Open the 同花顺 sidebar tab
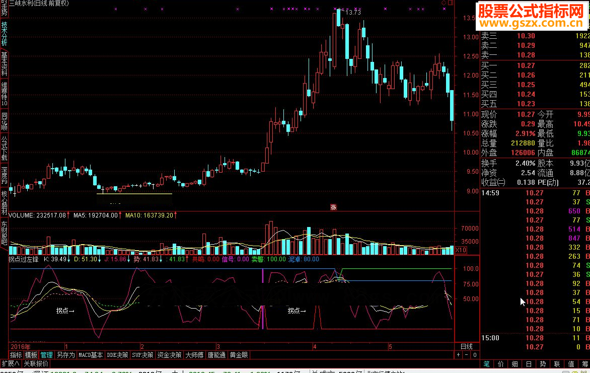The image size is (590, 373). click(x=4, y=121)
